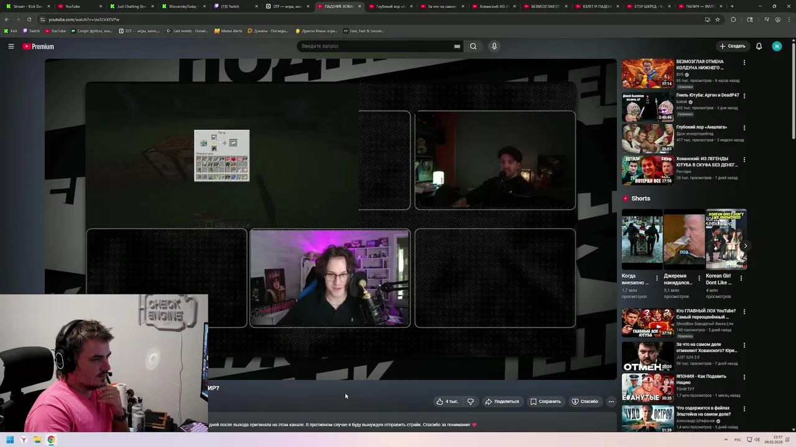Click the Поделиться share button
The image size is (796, 447).
tap(502, 402)
